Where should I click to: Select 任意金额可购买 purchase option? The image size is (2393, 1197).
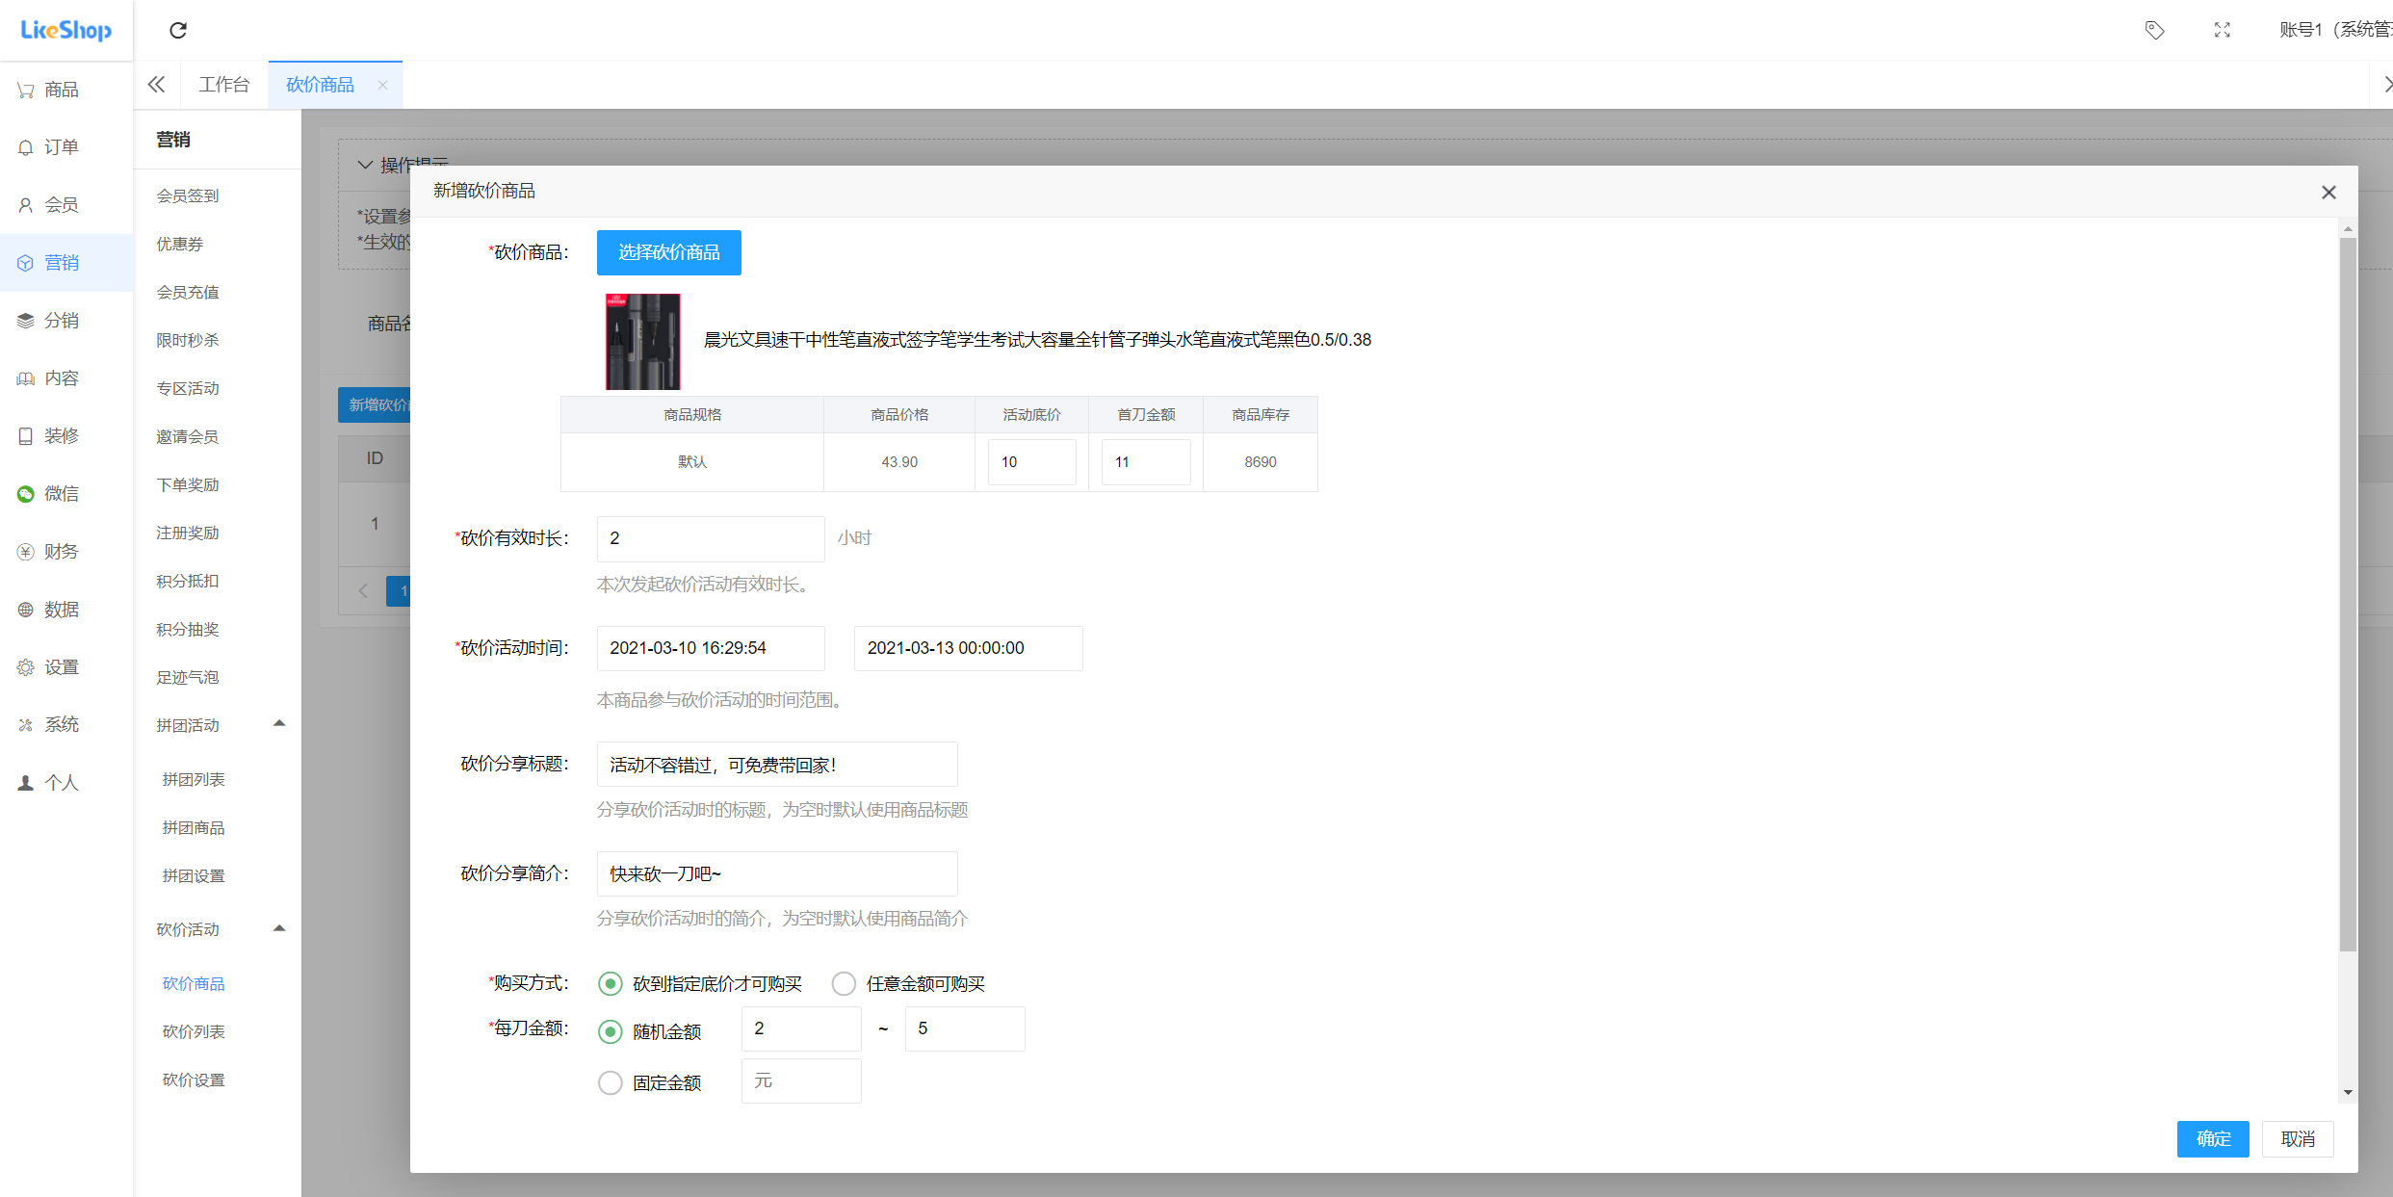[844, 983]
